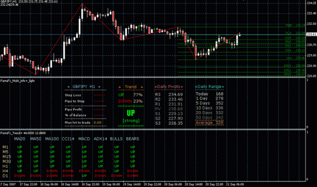Click the Pips to Stop label

coord(75,101)
